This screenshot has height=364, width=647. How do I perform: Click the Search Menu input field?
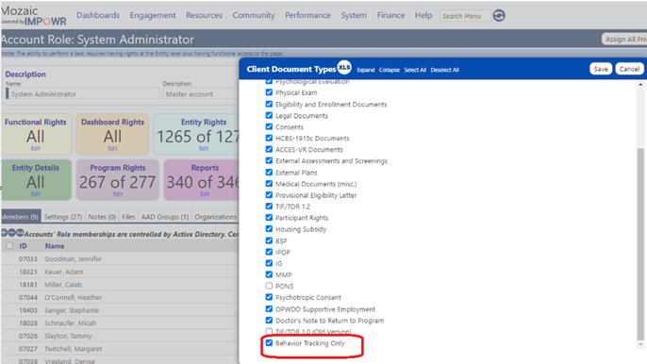tap(465, 16)
